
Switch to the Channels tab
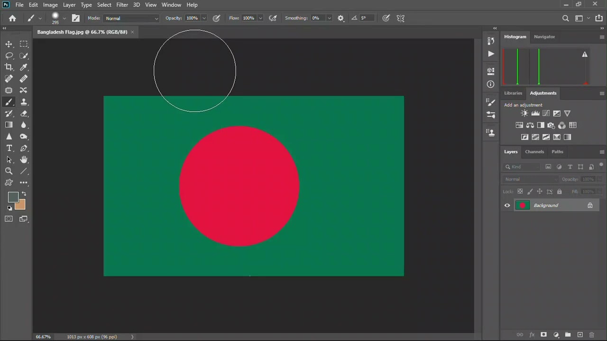click(534, 152)
